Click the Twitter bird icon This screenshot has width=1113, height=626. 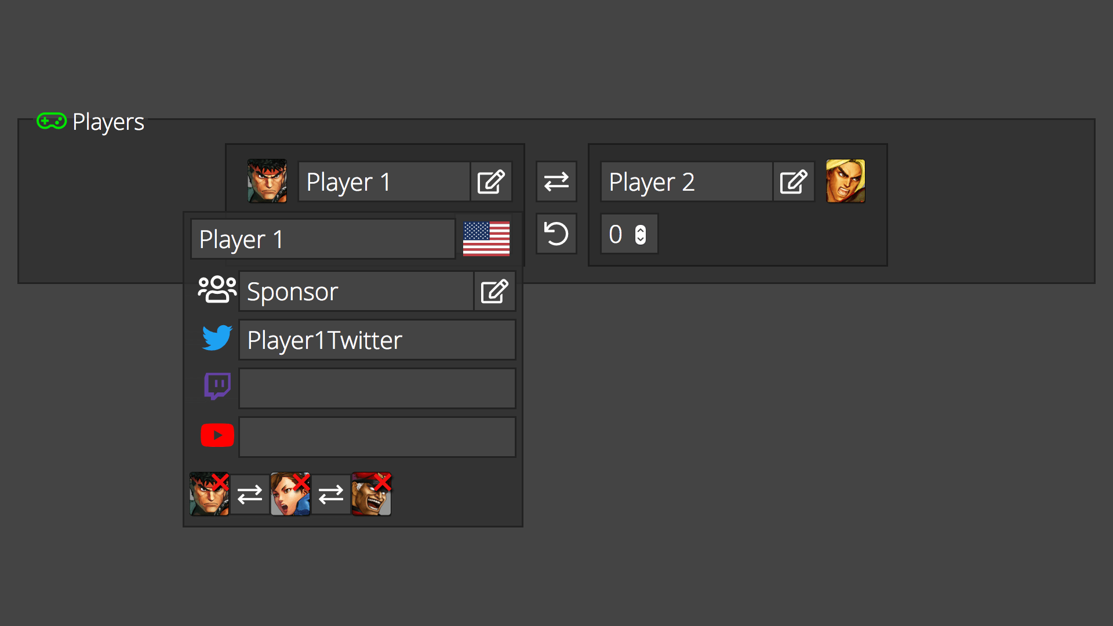click(x=217, y=338)
